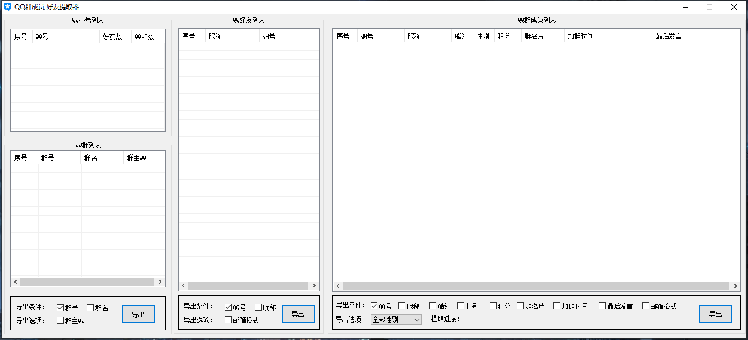The height and width of the screenshot is (340, 748).
Task: Sort QQ小号列表 by 序号 column header
Action: pyautogui.click(x=22, y=36)
